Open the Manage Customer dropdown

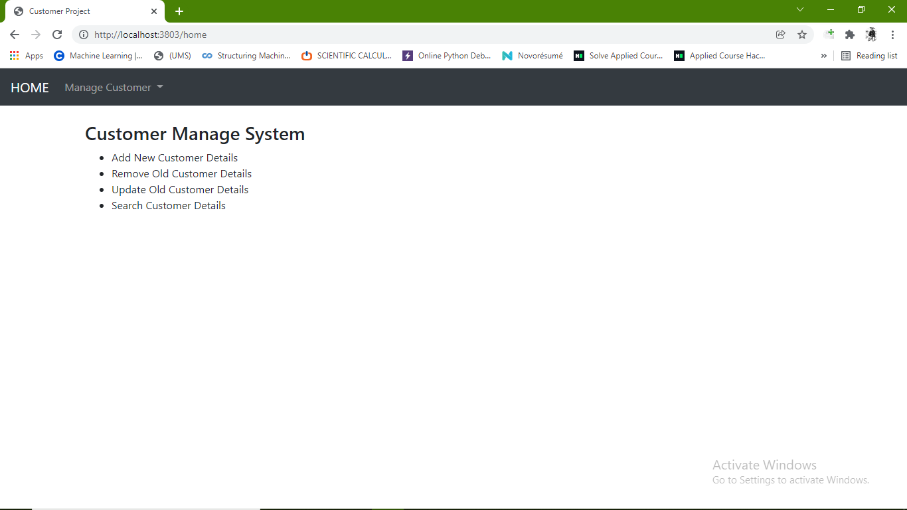coord(113,87)
